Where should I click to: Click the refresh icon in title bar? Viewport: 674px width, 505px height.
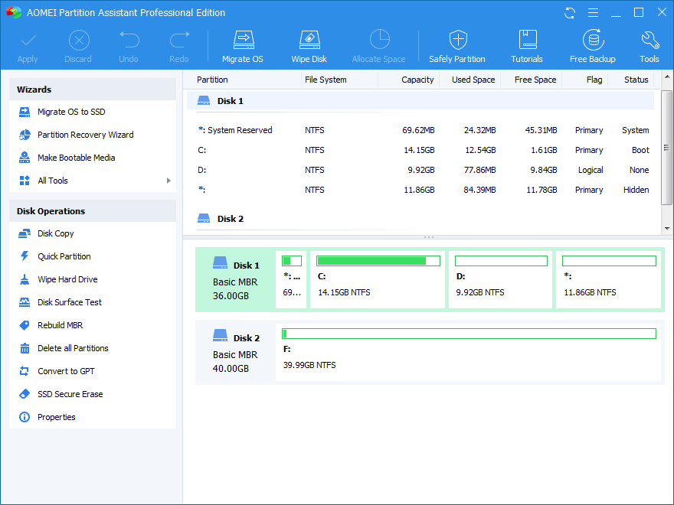tap(570, 12)
